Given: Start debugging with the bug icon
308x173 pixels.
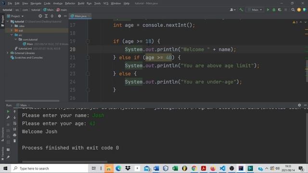Looking at the screenshot, I should coord(274,10).
